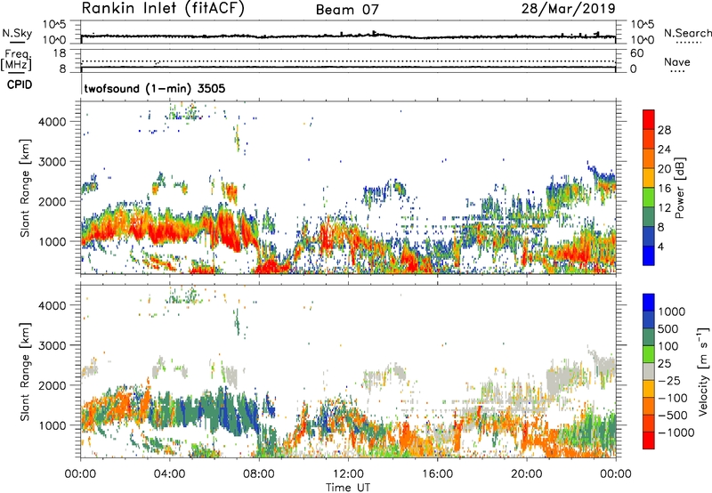Click the '1000' tick on velocity colorbar

coord(671,311)
